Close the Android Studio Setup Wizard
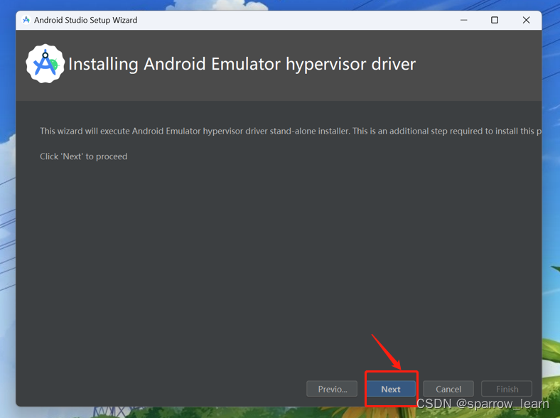Viewport: 560px width, 418px height. click(x=526, y=20)
